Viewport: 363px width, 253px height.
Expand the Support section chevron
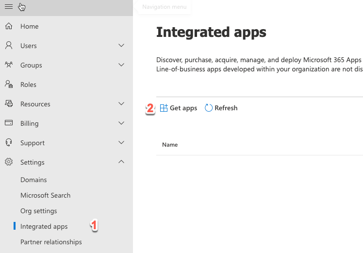pyautogui.click(x=121, y=142)
